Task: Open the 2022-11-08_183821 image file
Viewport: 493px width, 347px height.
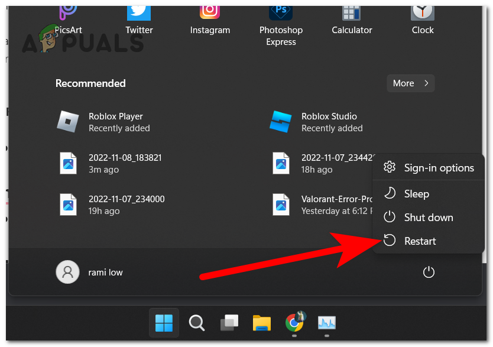Action: [x=124, y=163]
